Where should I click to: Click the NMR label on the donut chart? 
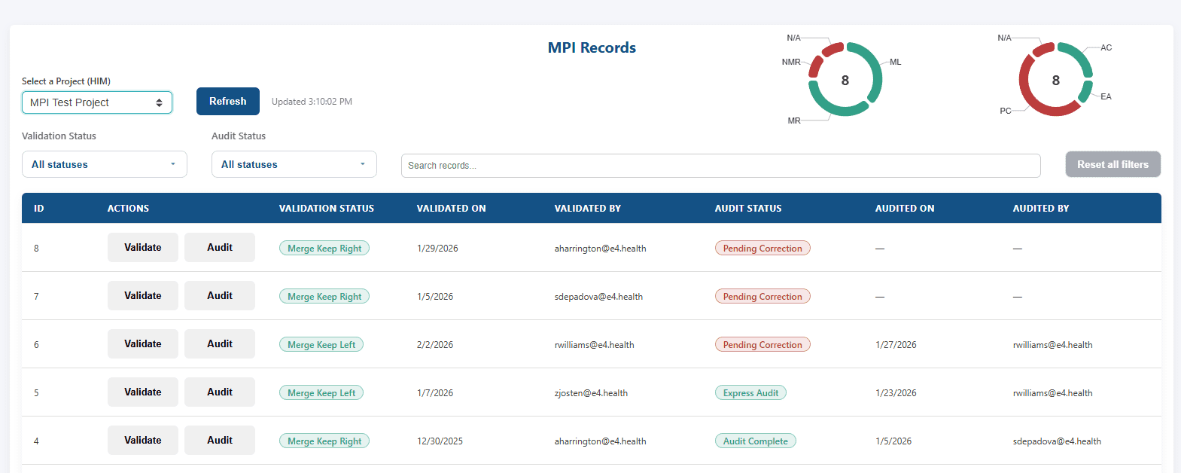tap(791, 63)
